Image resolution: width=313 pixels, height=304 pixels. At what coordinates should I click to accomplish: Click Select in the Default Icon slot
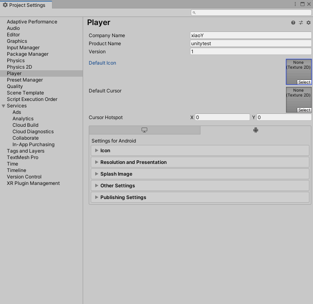304,82
